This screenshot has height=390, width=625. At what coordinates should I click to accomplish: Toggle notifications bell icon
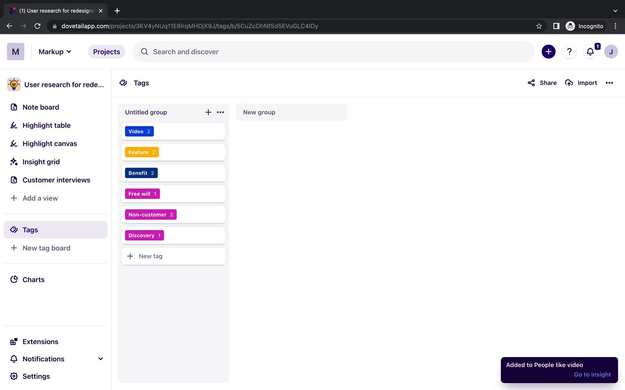pos(590,51)
